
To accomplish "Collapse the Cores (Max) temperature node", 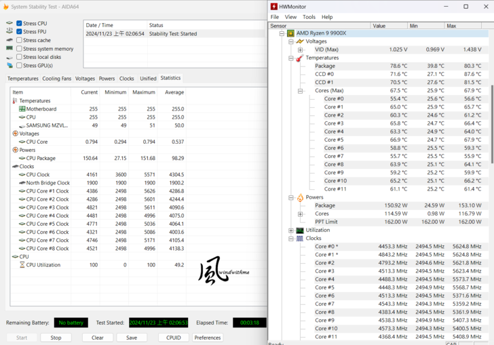I will [300, 91].
